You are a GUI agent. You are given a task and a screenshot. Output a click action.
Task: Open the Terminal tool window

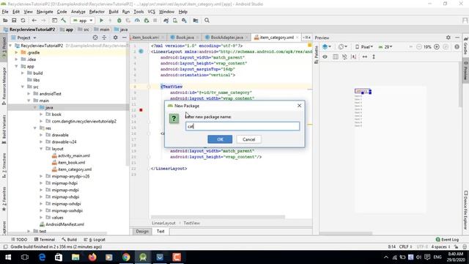[x=45, y=240]
